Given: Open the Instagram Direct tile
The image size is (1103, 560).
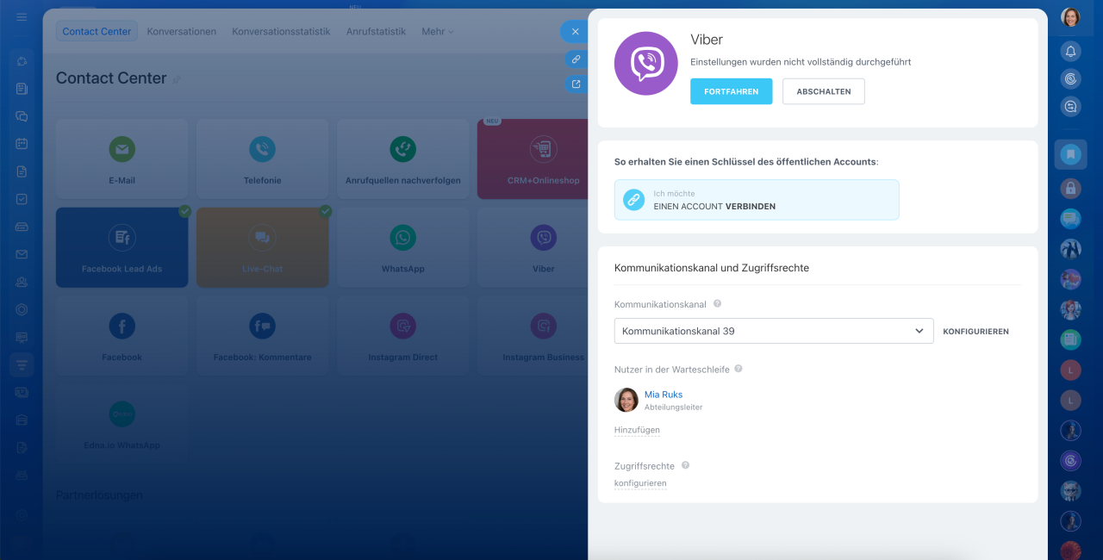Looking at the screenshot, I should (x=402, y=336).
